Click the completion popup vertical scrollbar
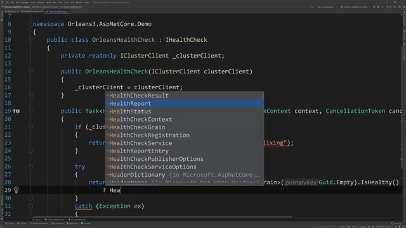Image resolution: width=406 pixels, height=228 pixels. (263, 96)
